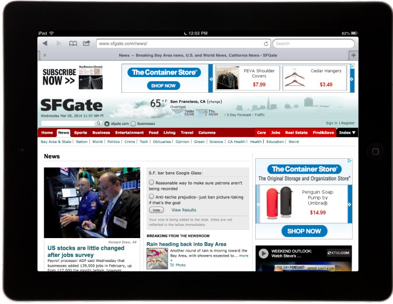
Task: Open the Sports nav tab
Action: tap(81, 132)
